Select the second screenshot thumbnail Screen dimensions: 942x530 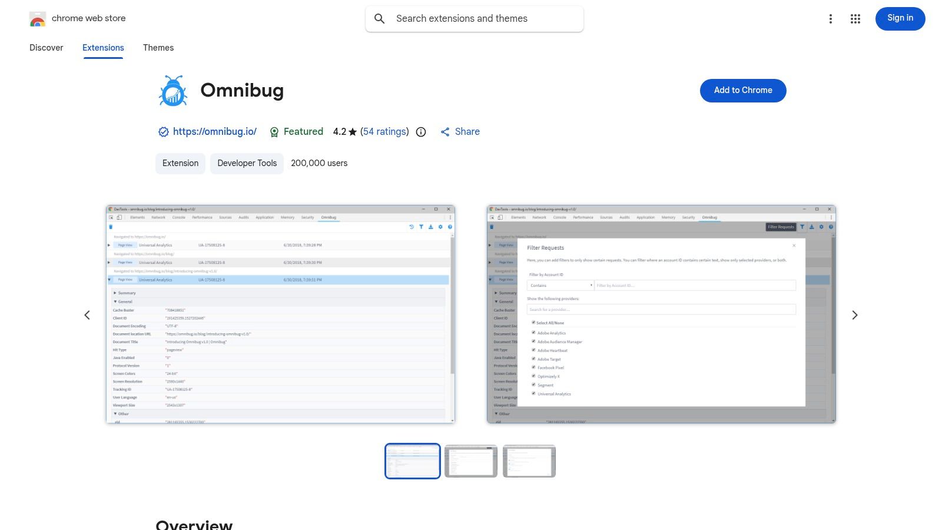point(470,461)
